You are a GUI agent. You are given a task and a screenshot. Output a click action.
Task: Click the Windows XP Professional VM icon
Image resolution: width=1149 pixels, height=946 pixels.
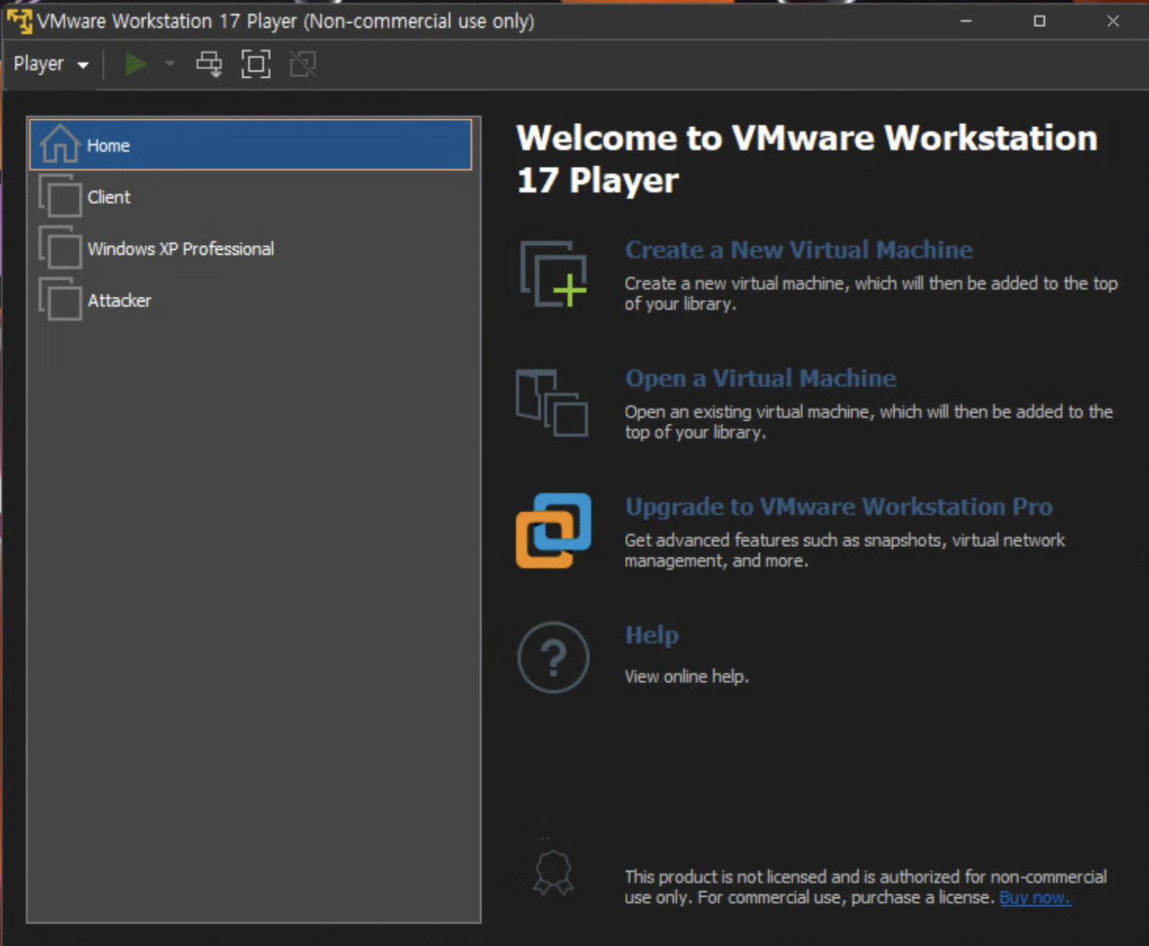[60, 248]
